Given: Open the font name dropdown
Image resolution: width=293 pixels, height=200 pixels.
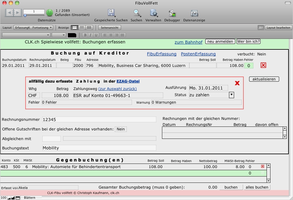Looking at the screenshot, I should [x=26, y=35].
